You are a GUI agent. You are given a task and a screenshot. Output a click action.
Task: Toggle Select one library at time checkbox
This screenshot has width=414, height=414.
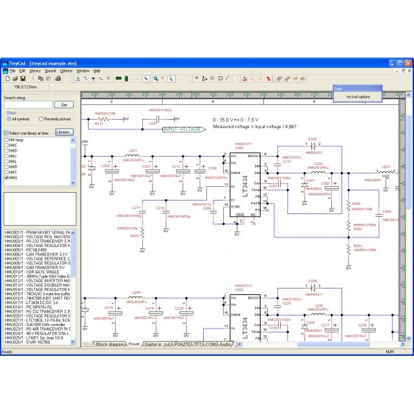(6, 132)
